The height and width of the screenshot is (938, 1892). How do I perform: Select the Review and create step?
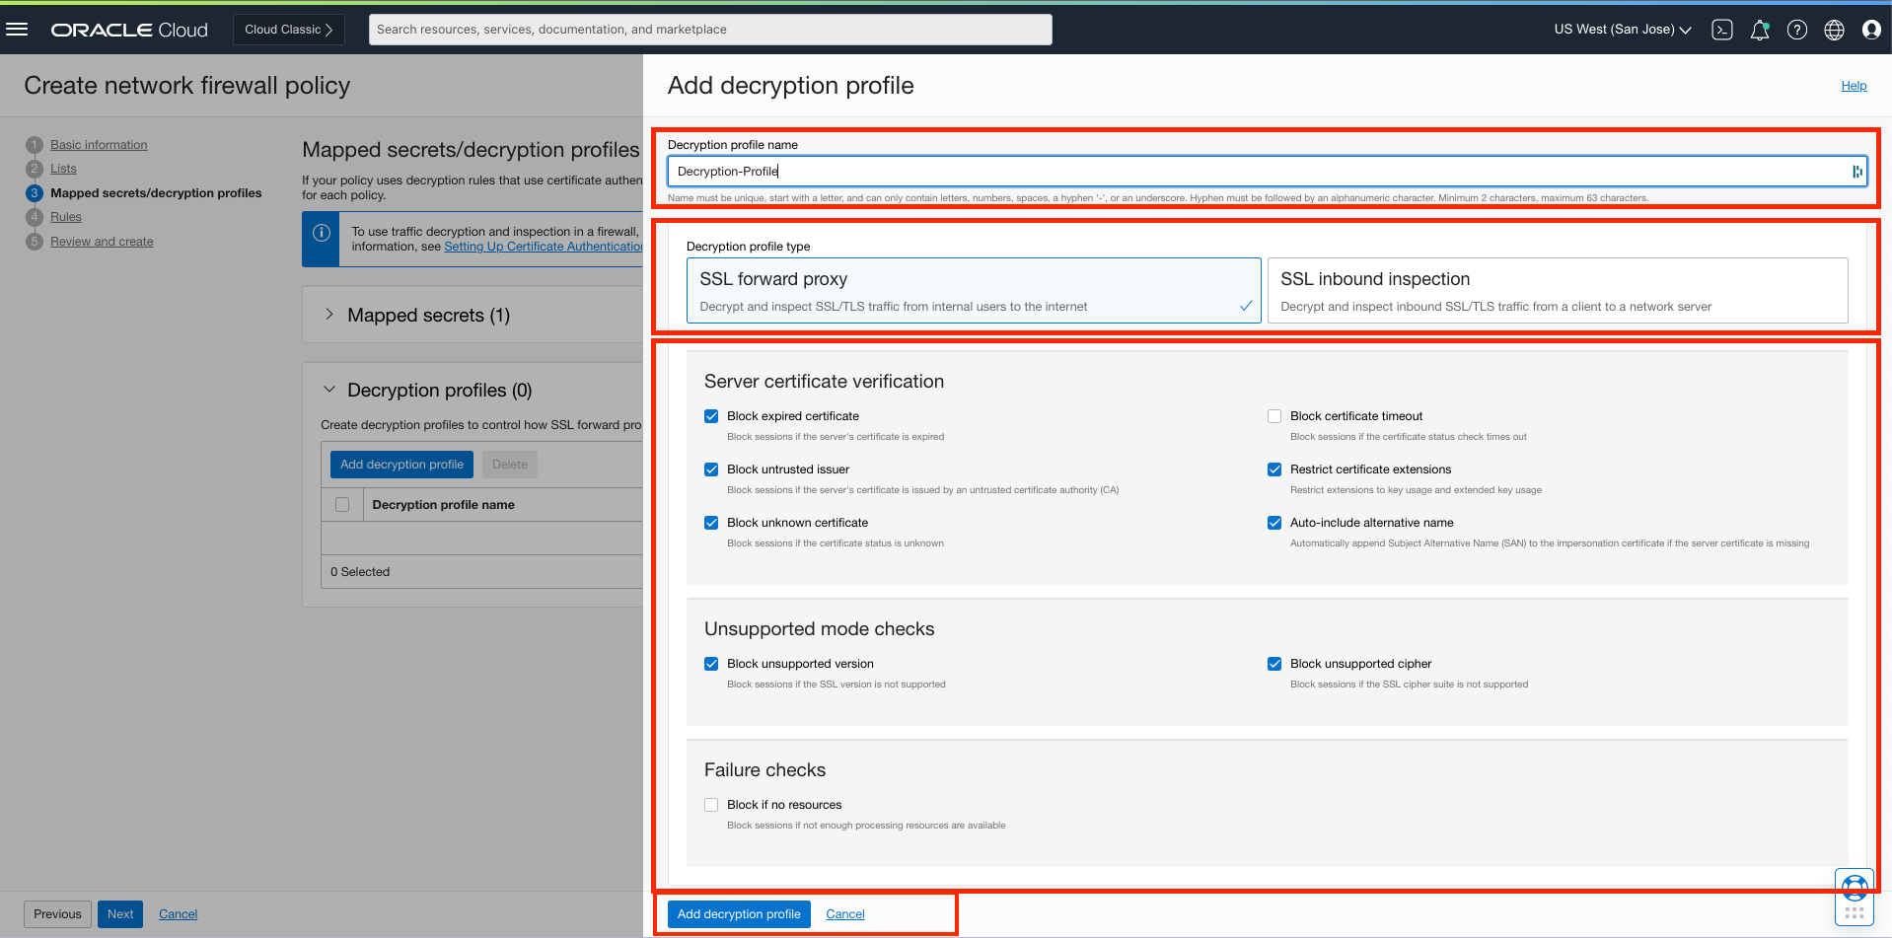pos(102,241)
